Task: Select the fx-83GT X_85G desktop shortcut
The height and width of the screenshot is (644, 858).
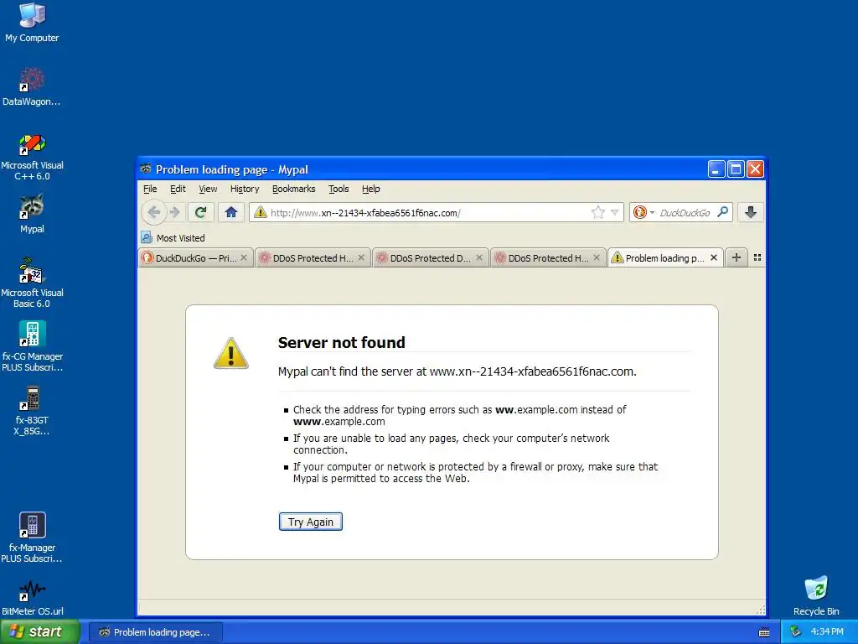Action: point(32,411)
